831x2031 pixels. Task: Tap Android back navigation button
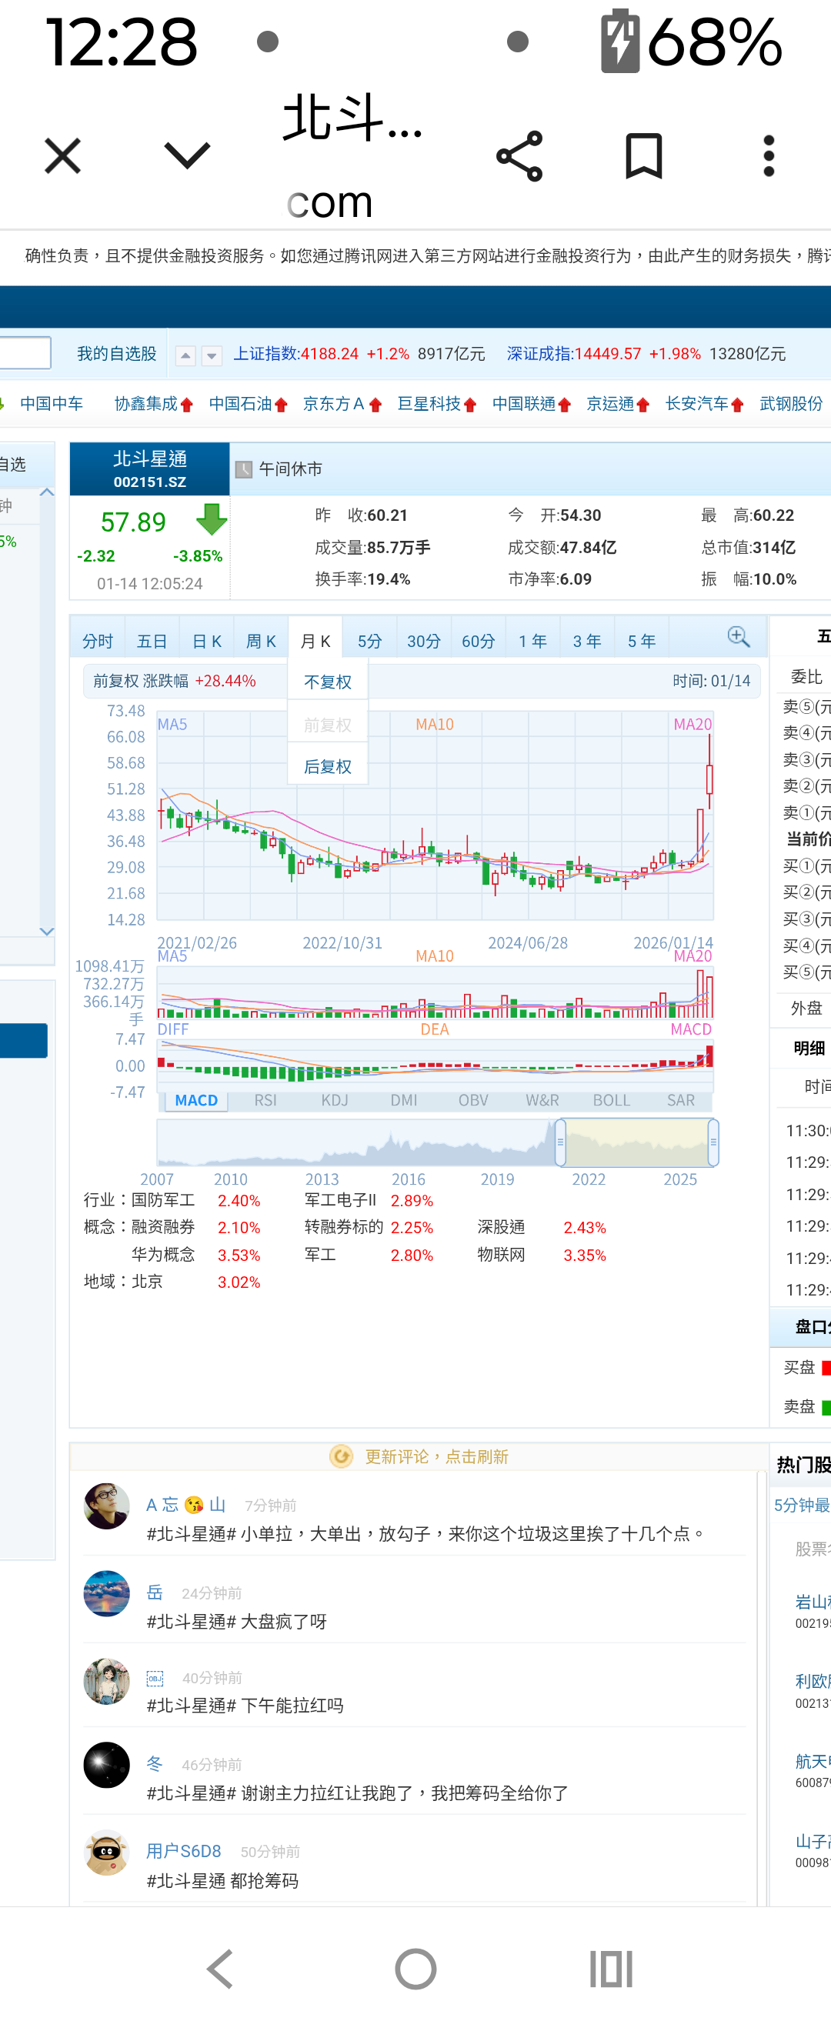click(220, 1969)
